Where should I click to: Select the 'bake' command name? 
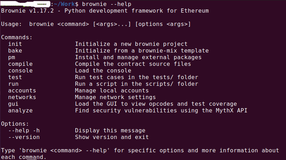tap(15, 51)
